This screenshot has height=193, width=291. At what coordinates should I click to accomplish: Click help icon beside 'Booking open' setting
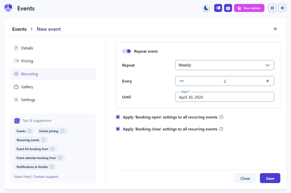[x=221, y=117]
